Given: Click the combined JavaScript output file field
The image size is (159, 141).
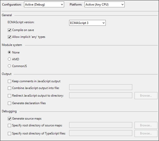Looking at the screenshot, I should click(101, 87).
